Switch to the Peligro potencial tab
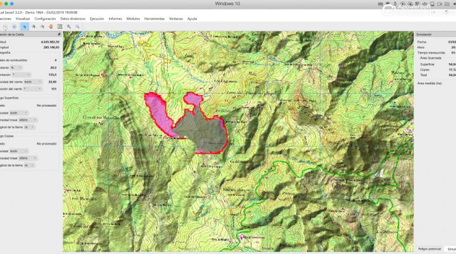Image resolution: width=456 pixels, height=254 pixels. [428, 250]
